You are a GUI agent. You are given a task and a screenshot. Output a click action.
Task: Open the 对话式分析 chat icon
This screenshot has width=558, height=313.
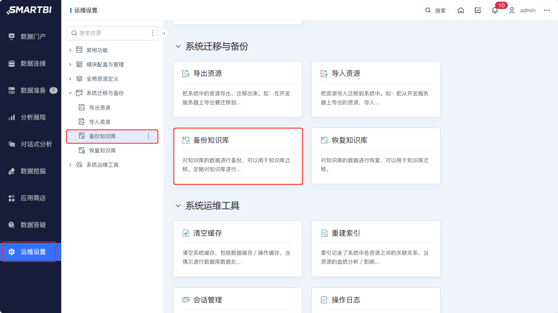pos(12,144)
